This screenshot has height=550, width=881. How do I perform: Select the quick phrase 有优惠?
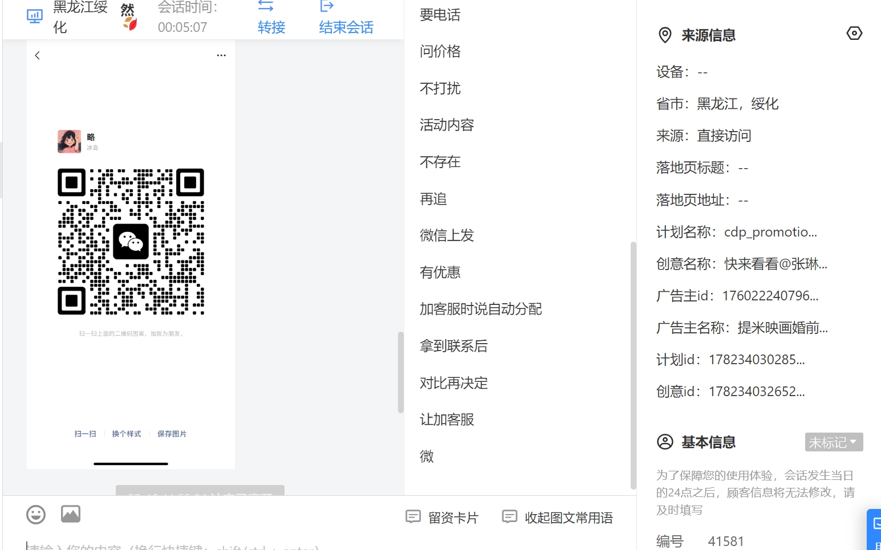pyautogui.click(x=440, y=272)
